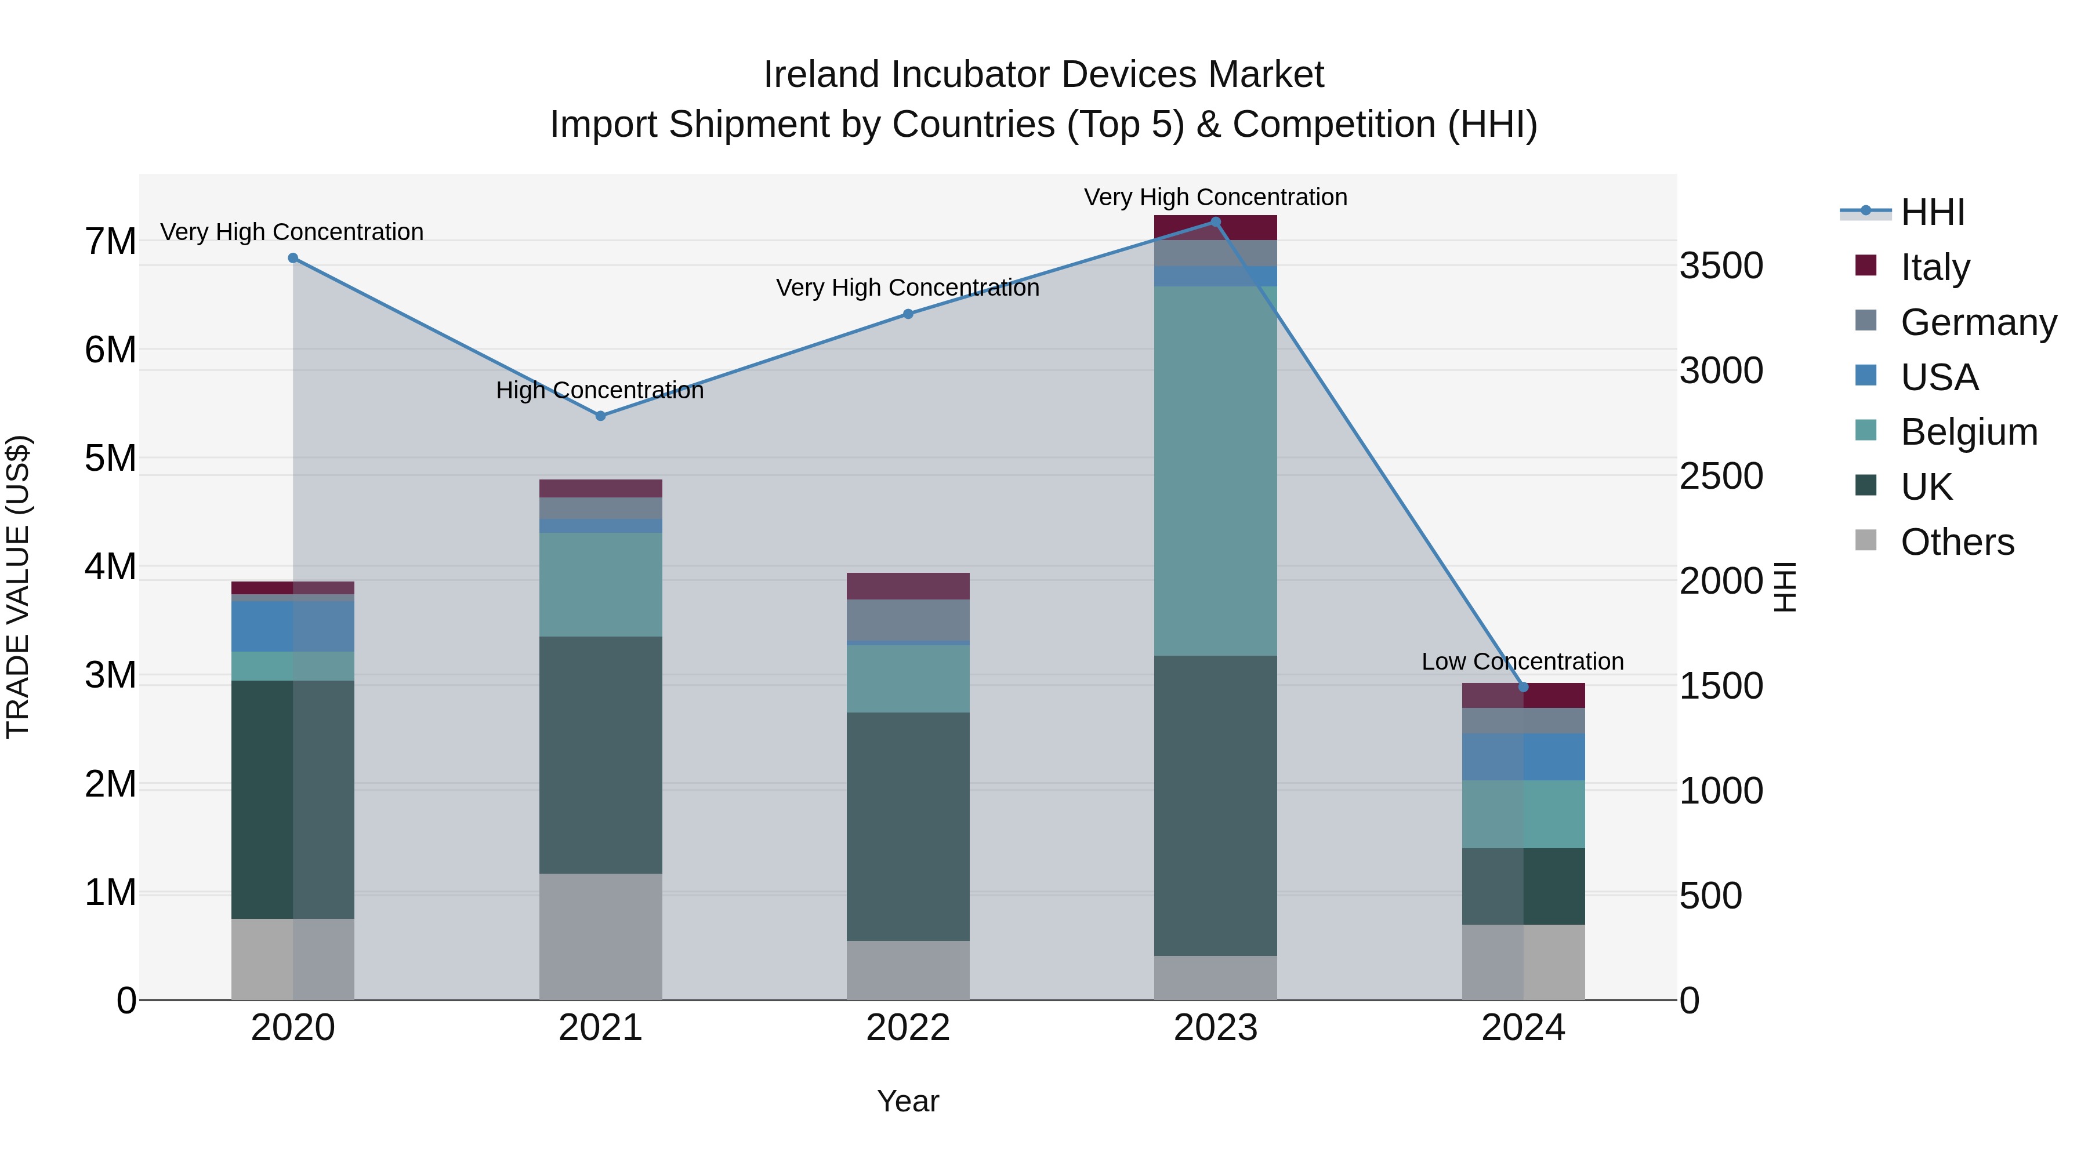Toggle UK series in legend

click(x=1904, y=487)
